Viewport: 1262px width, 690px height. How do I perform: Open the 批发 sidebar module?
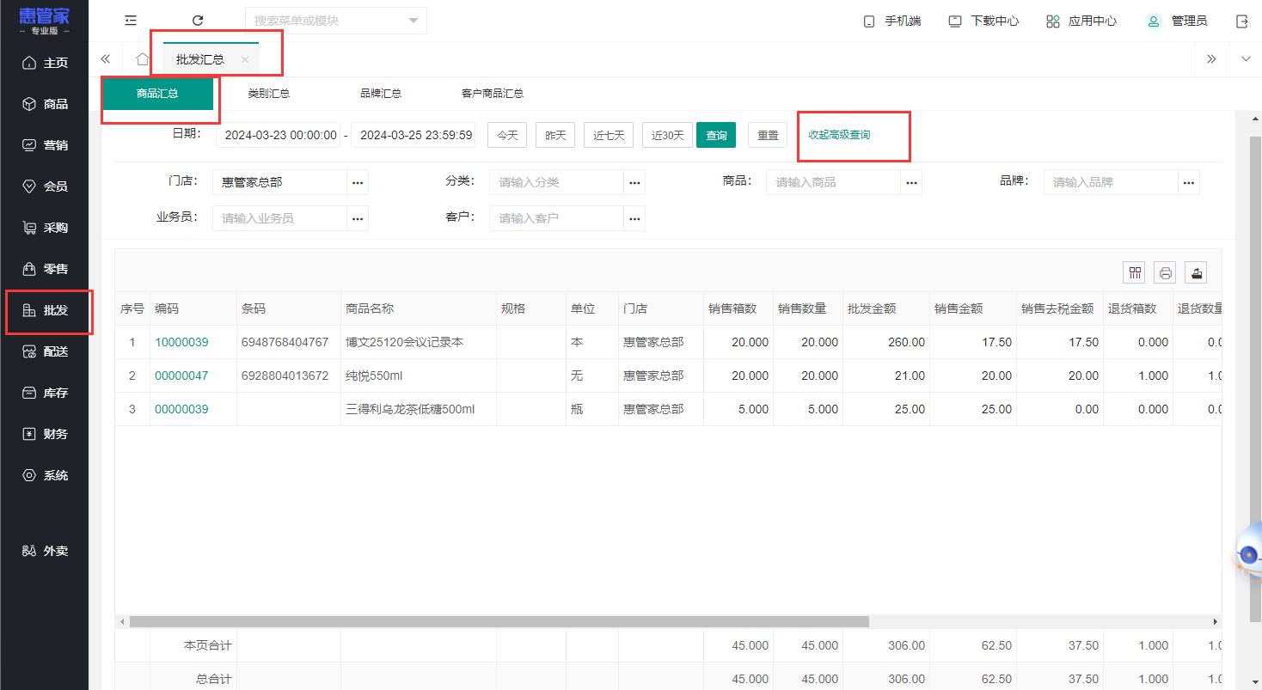point(45,310)
